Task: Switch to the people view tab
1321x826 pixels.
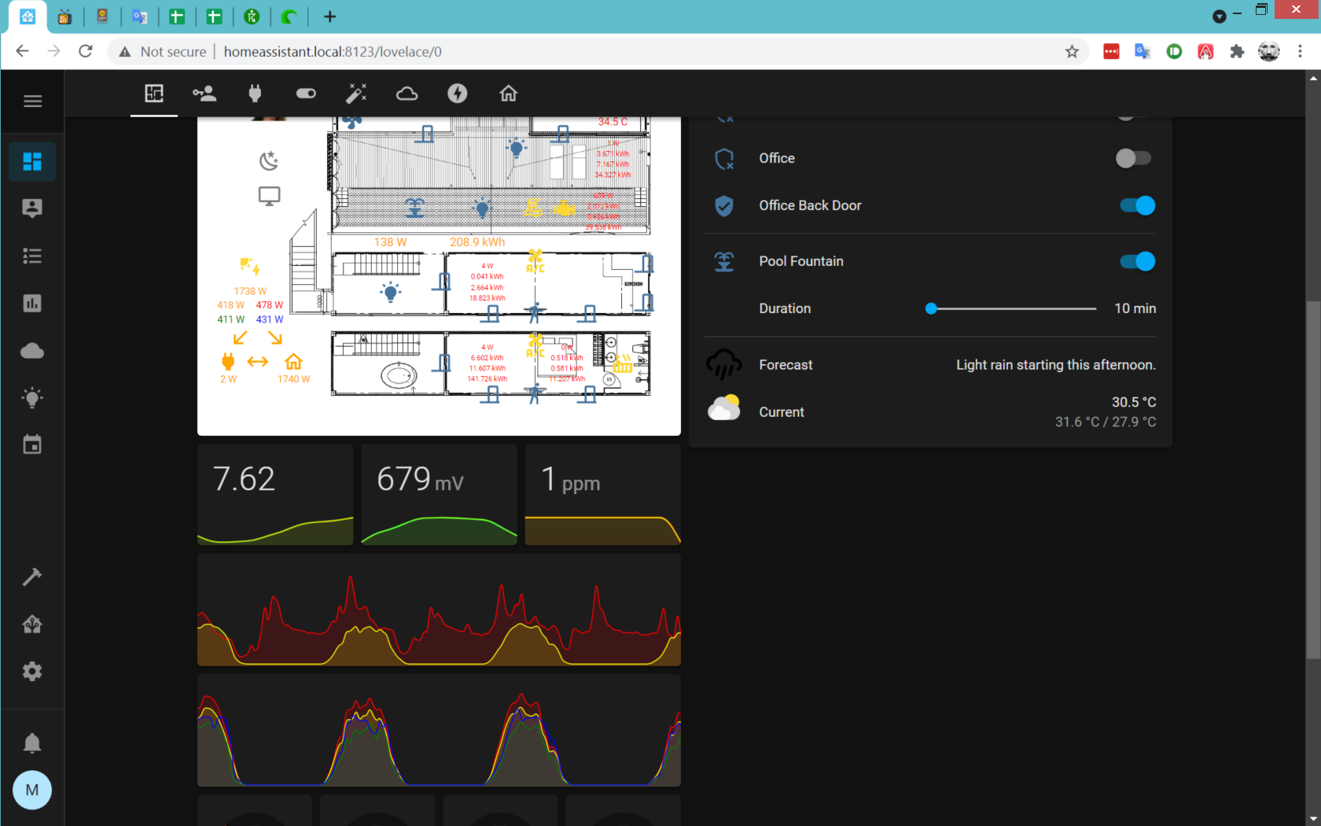Action: click(x=204, y=94)
